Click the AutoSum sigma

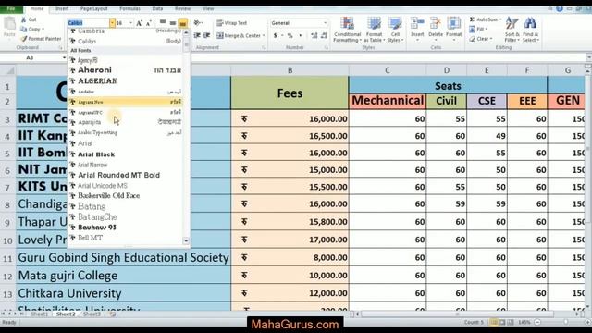tap(472, 19)
